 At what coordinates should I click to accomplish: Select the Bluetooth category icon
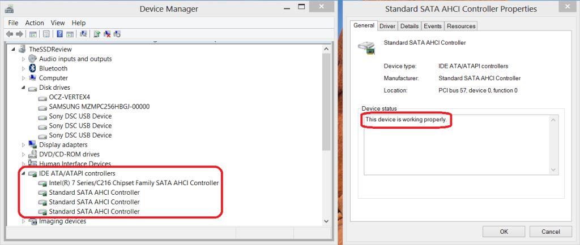pyautogui.click(x=32, y=68)
